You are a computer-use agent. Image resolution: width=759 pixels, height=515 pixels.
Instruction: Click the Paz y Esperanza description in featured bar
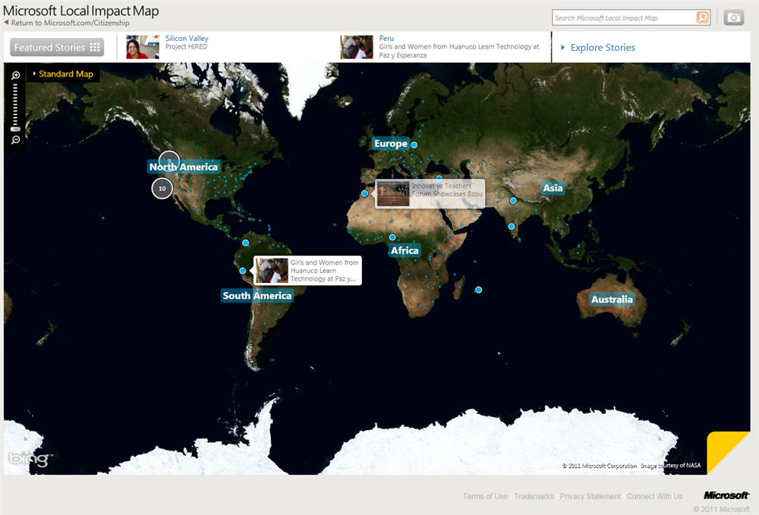459,51
